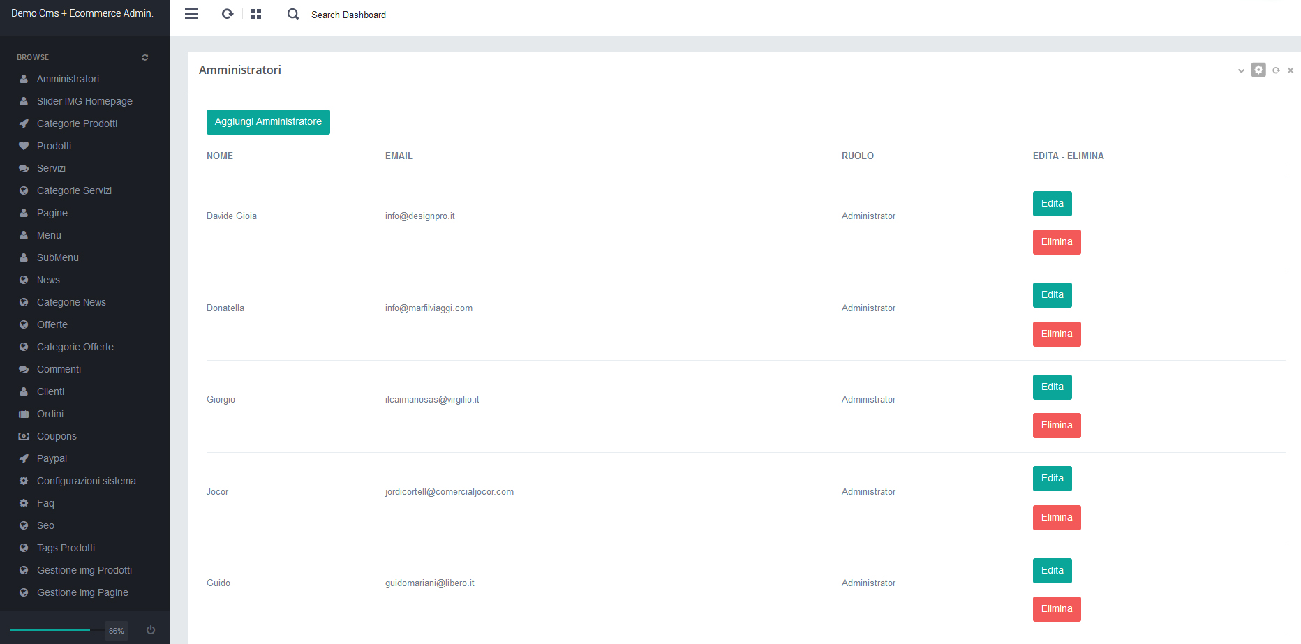The height and width of the screenshot is (644, 1301).
Task: Reload the Amministratori panel content
Action: click(1276, 70)
